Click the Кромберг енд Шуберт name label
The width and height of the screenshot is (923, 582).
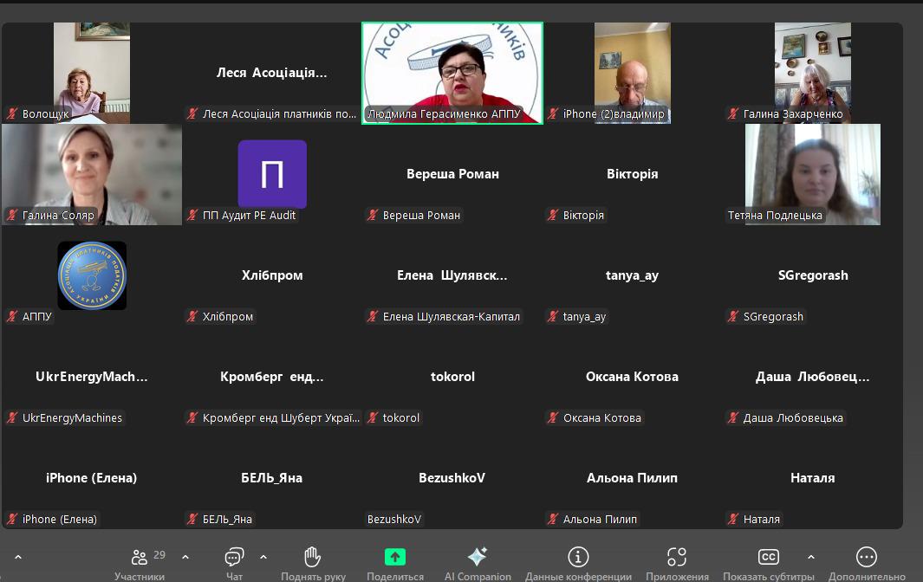pos(281,417)
